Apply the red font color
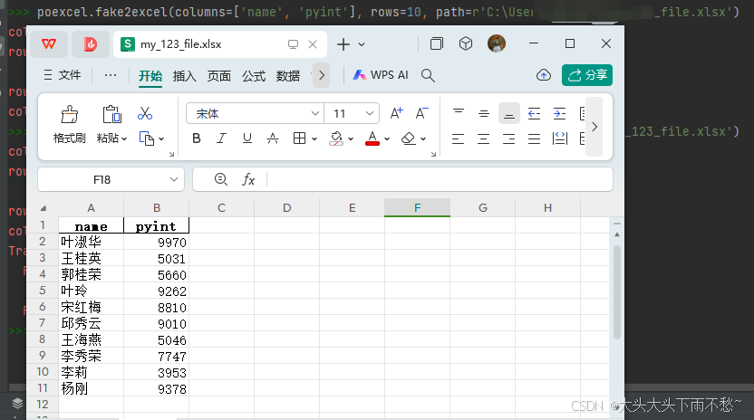The height and width of the screenshot is (420, 754). (372, 138)
